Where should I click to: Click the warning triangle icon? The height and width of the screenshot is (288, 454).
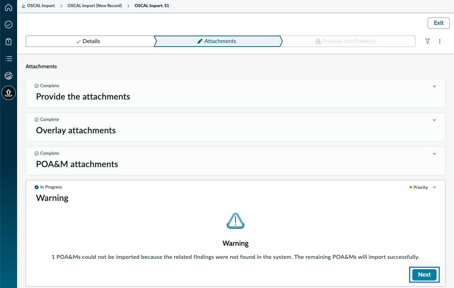[236, 221]
